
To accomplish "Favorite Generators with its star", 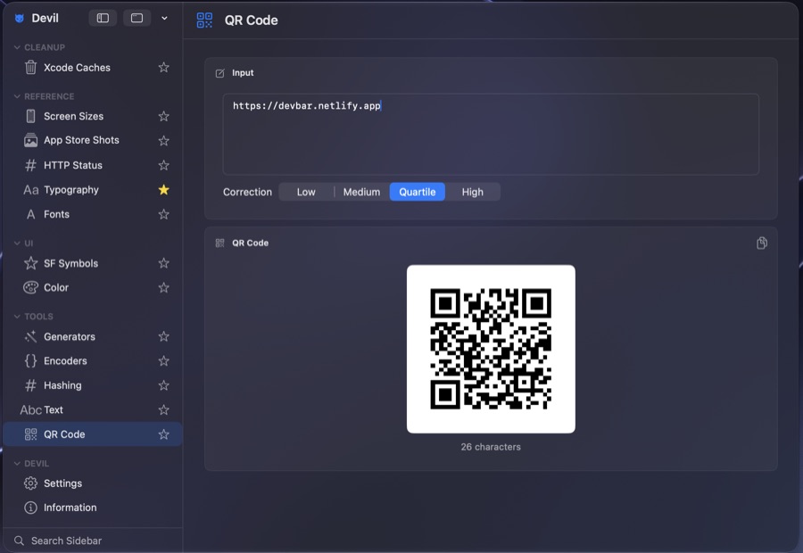I will pos(164,336).
